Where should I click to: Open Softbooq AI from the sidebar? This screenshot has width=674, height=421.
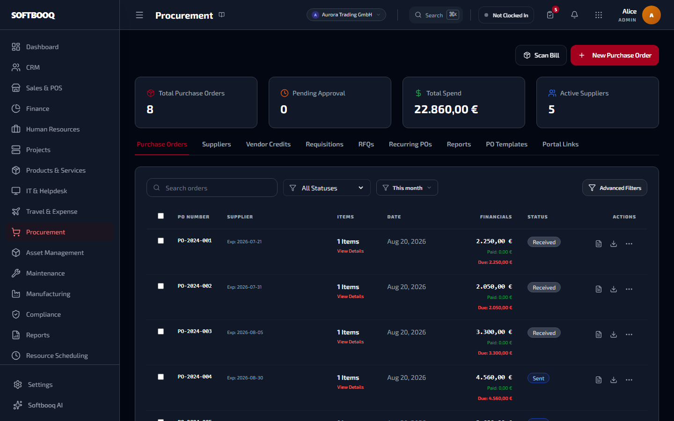pos(60,405)
